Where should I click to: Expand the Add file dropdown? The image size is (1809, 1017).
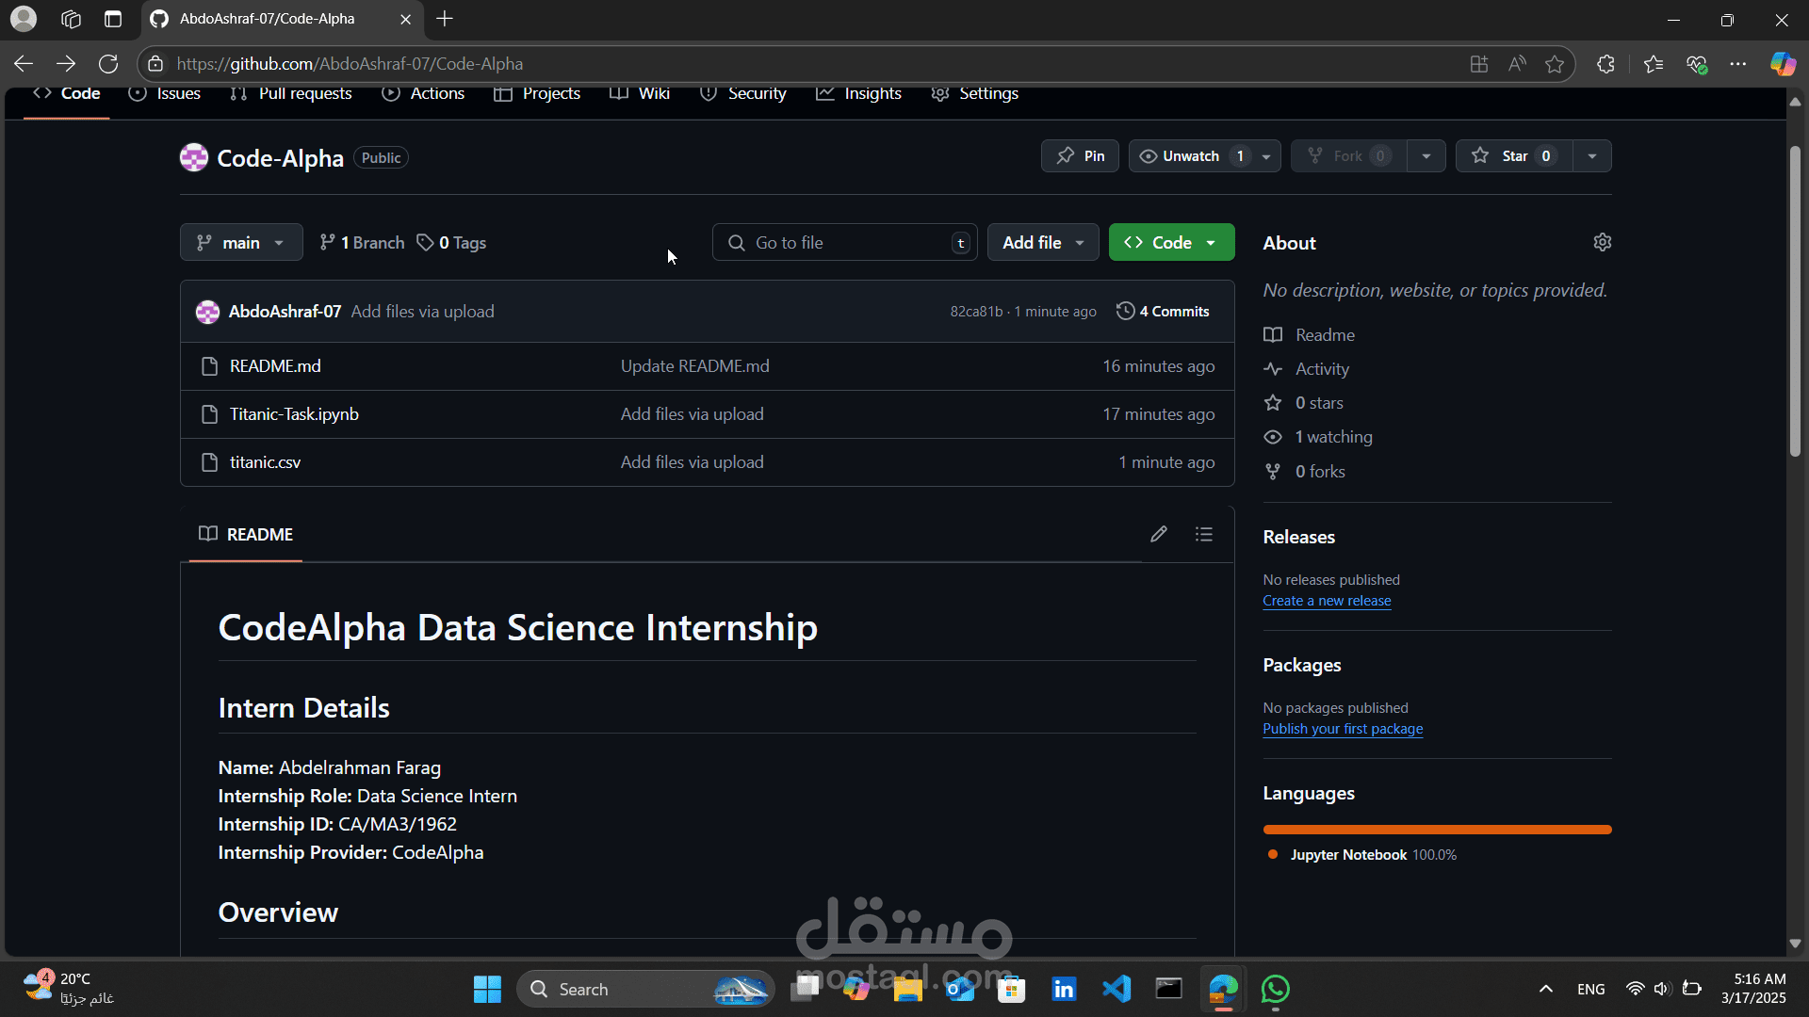pyautogui.click(x=1043, y=242)
